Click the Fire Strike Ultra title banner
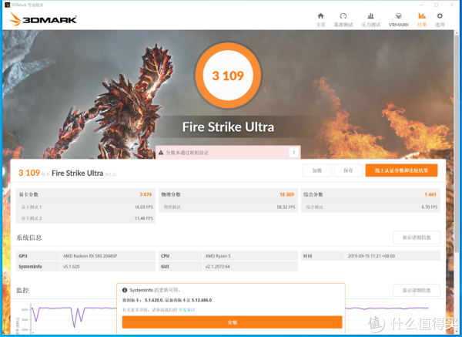The image size is (462, 337). [228, 127]
